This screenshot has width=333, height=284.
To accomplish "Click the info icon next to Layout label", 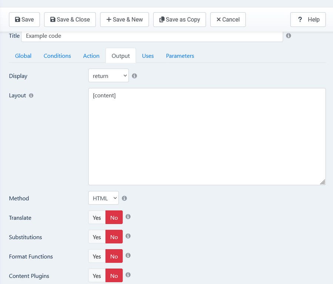I will [31, 95].
